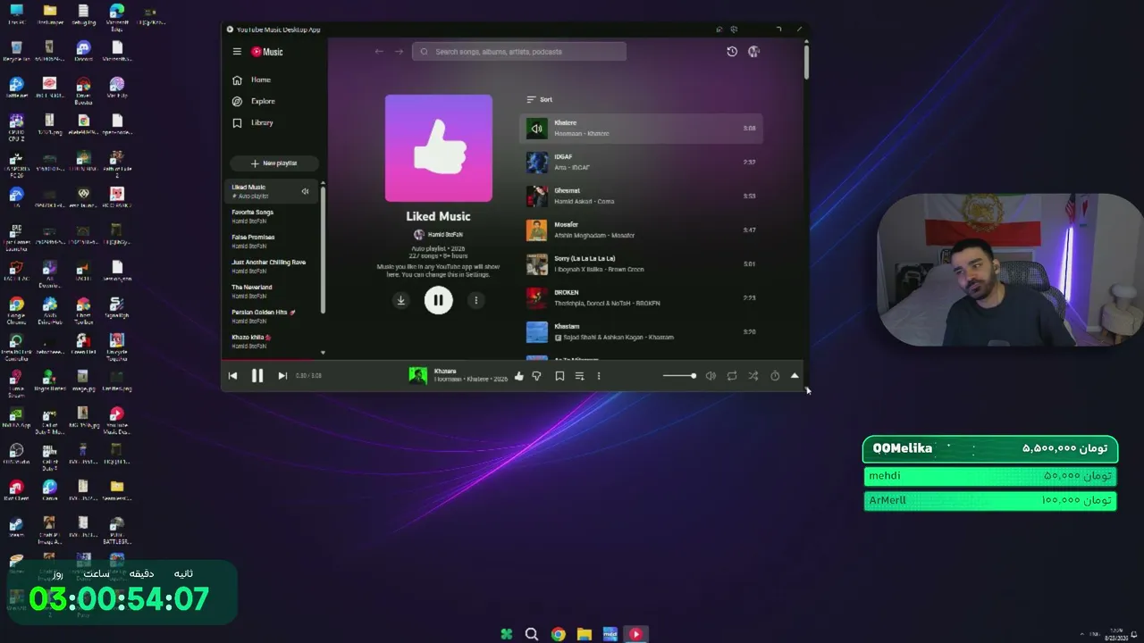This screenshot has height=643, width=1144.
Task: Toggle repeat mode
Action: [732, 376]
